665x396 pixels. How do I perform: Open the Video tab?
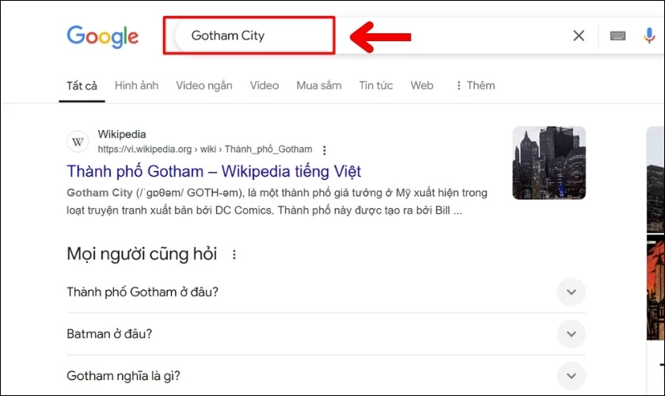click(x=264, y=86)
